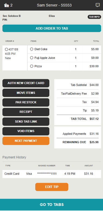103x211 pixels.
Task: Select the Fuji Apple Juice radio button
Action: click(x=32, y=58)
